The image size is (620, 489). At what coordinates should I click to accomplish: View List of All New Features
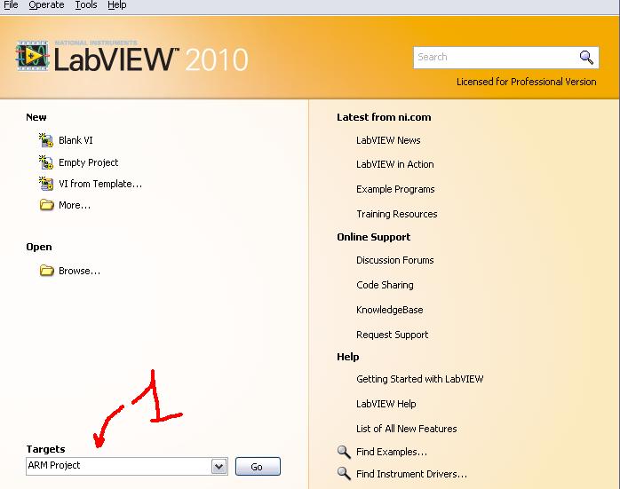point(407,429)
